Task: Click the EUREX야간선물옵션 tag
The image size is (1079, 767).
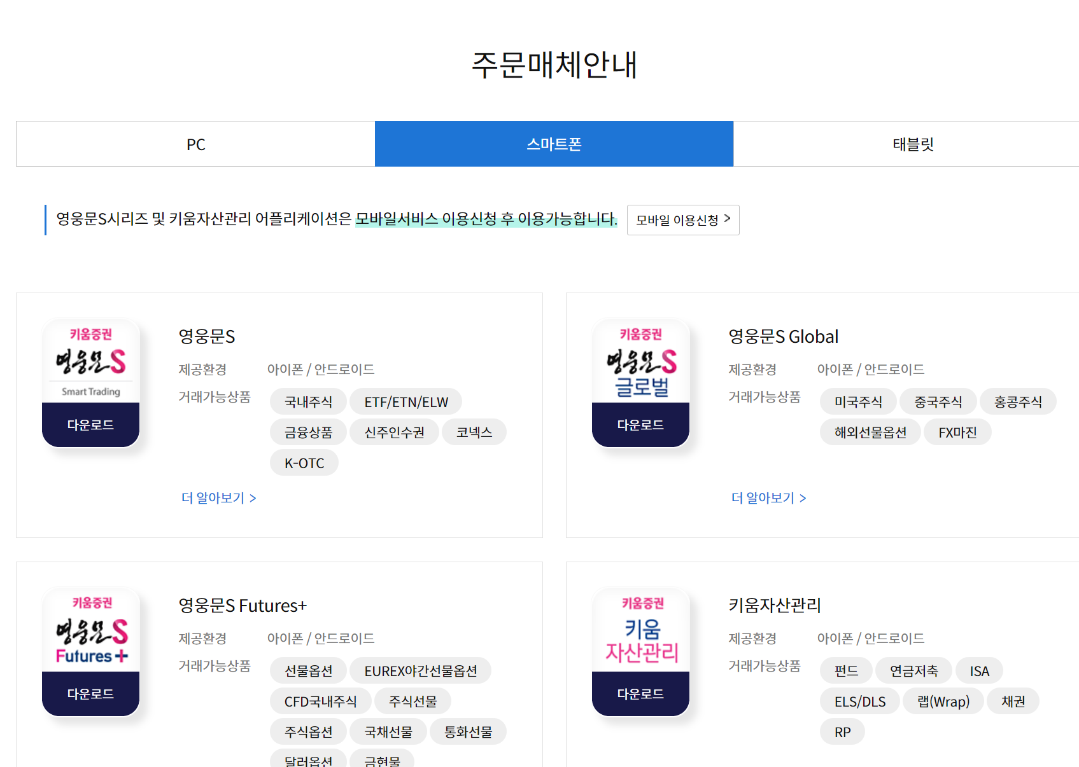Action: pyautogui.click(x=421, y=671)
